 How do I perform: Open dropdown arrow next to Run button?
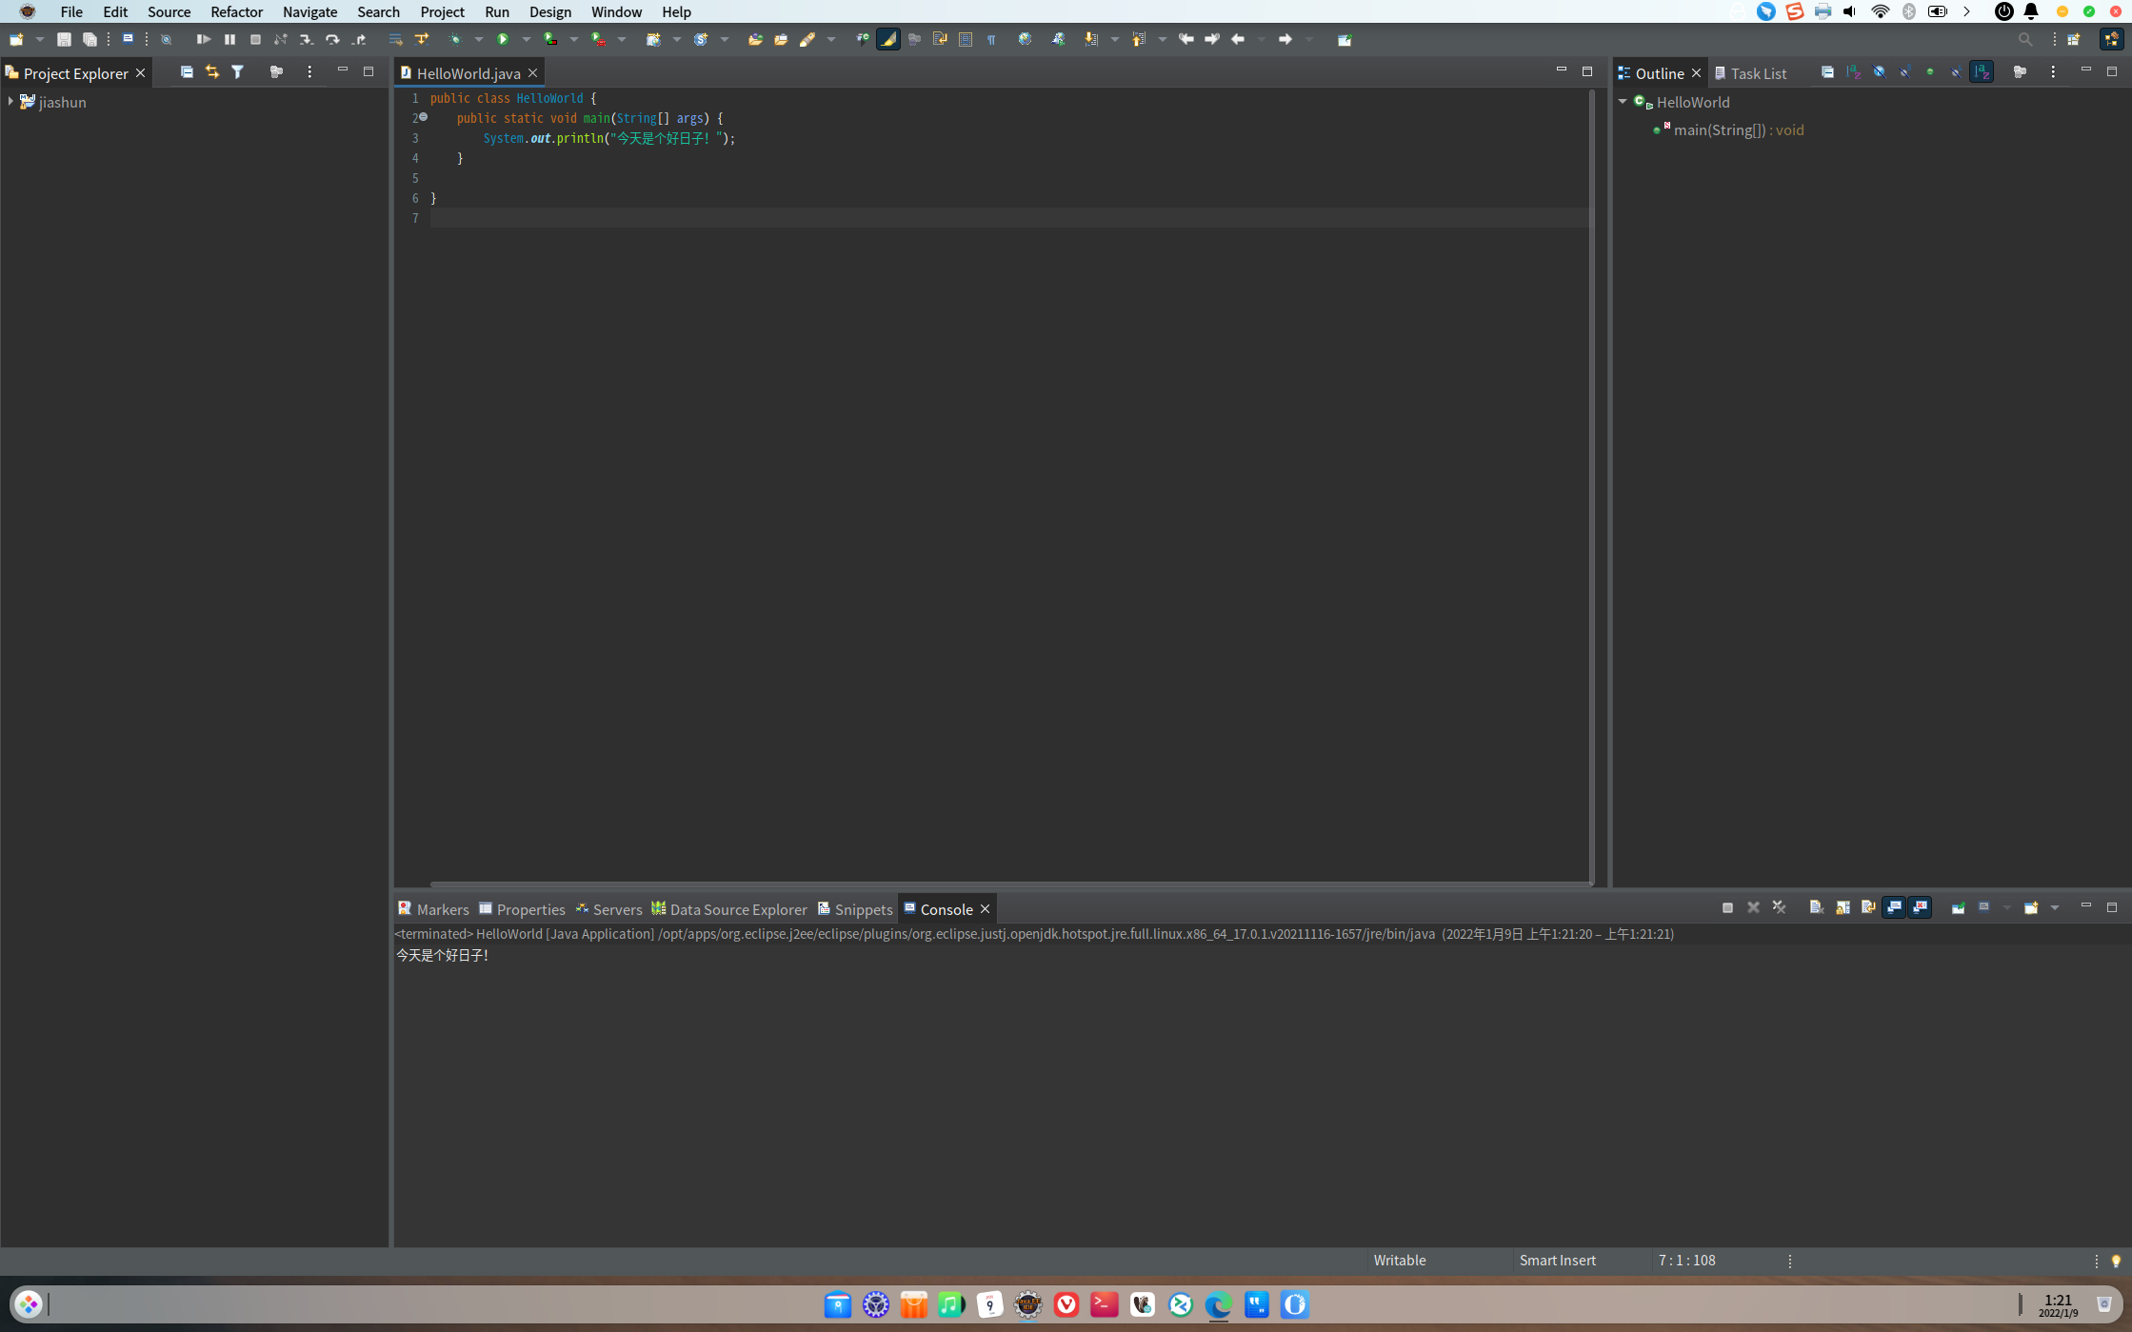(526, 40)
